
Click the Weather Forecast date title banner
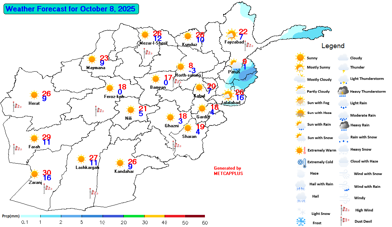(x=71, y=9)
